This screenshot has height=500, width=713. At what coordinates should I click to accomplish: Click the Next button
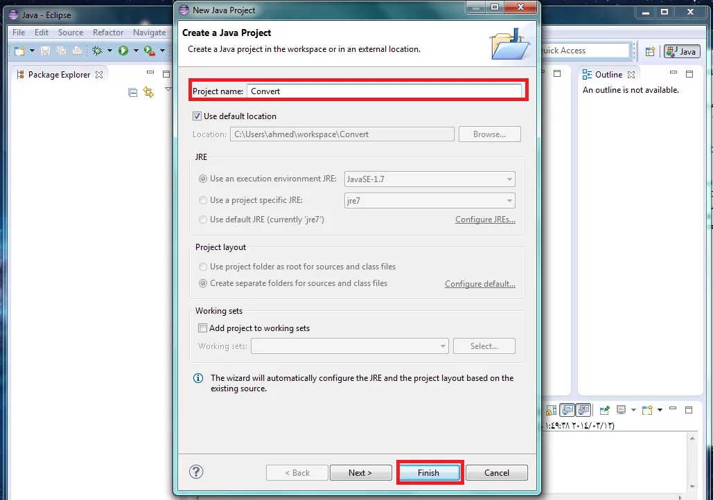tap(360, 473)
